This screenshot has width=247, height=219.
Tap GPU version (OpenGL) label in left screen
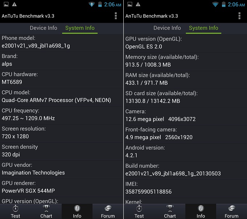tap(30, 201)
